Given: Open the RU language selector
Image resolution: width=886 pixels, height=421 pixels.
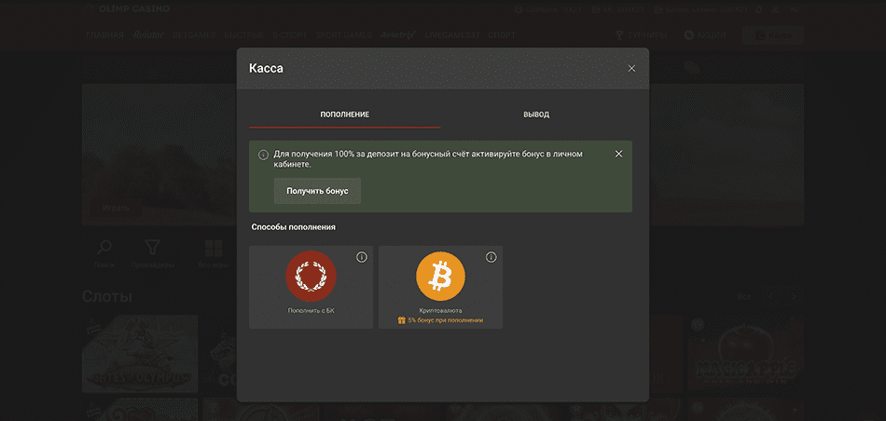Looking at the screenshot, I should click(x=795, y=9).
